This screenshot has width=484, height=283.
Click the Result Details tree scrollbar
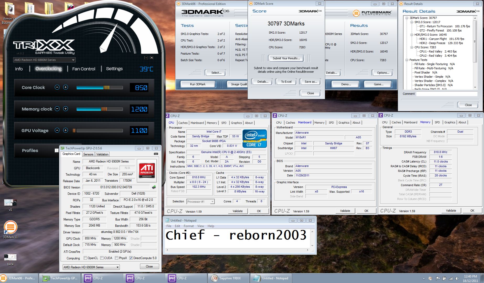475,53
